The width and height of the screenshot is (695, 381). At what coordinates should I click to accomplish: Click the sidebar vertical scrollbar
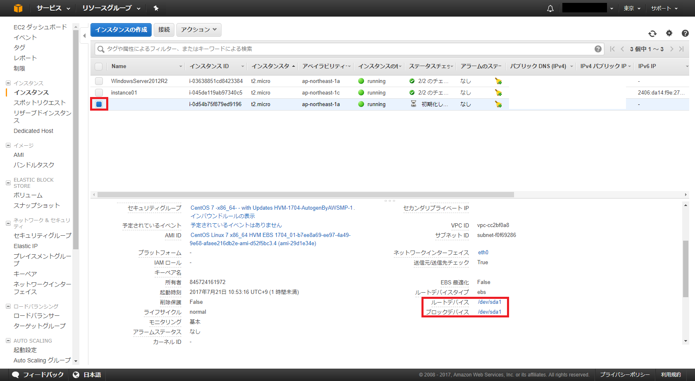click(x=76, y=140)
